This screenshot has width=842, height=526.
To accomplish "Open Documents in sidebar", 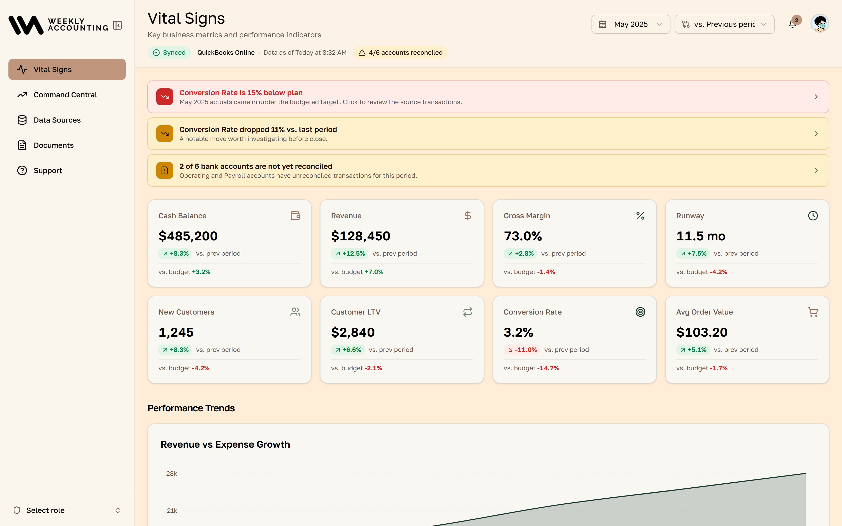I will (67, 145).
